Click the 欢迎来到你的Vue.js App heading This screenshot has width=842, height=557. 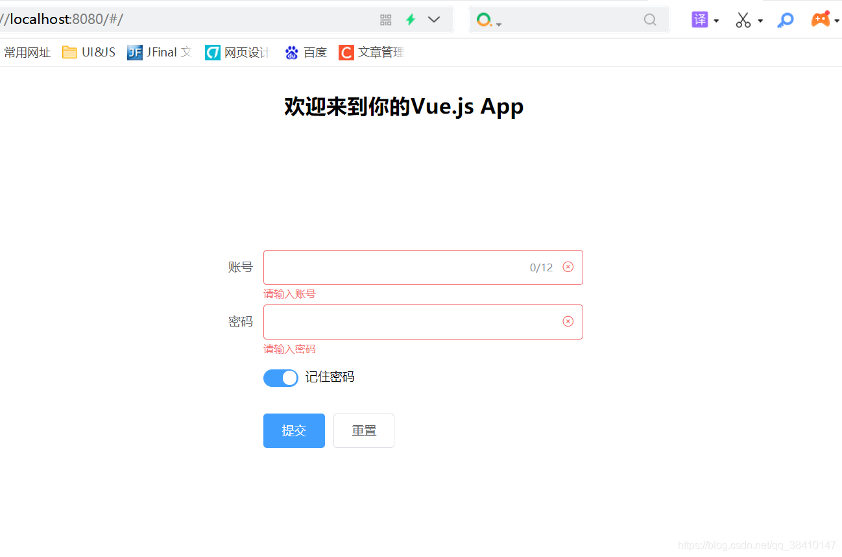point(403,107)
